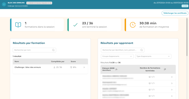Open third learner row chevron
Viewport: 189px width, 99px height.
click(172, 90)
